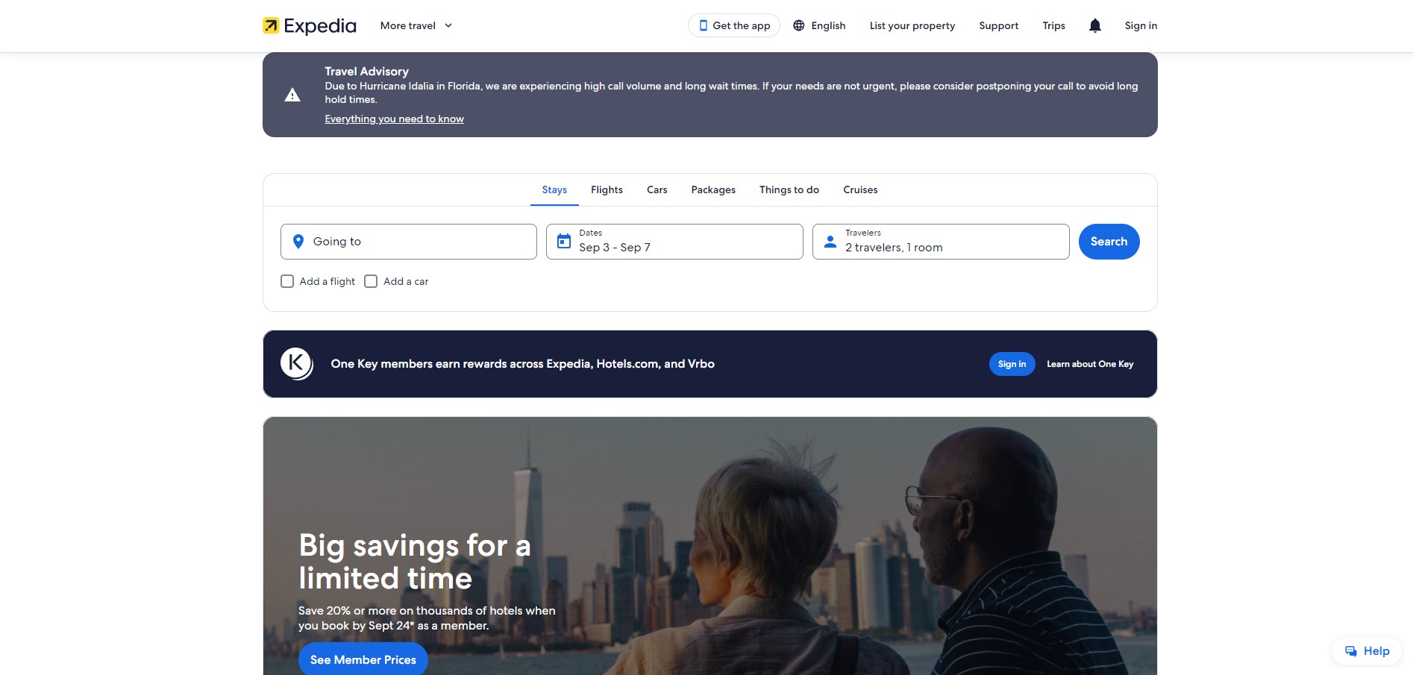The width and height of the screenshot is (1413, 675).
Task: Open the notifications bell icon
Action: click(1094, 25)
